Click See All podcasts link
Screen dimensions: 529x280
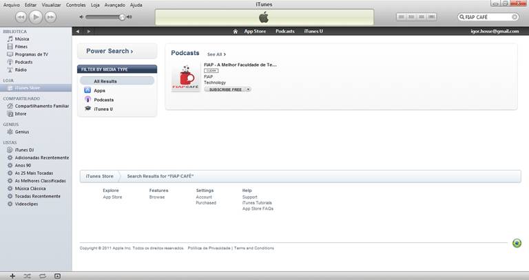[216, 54]
